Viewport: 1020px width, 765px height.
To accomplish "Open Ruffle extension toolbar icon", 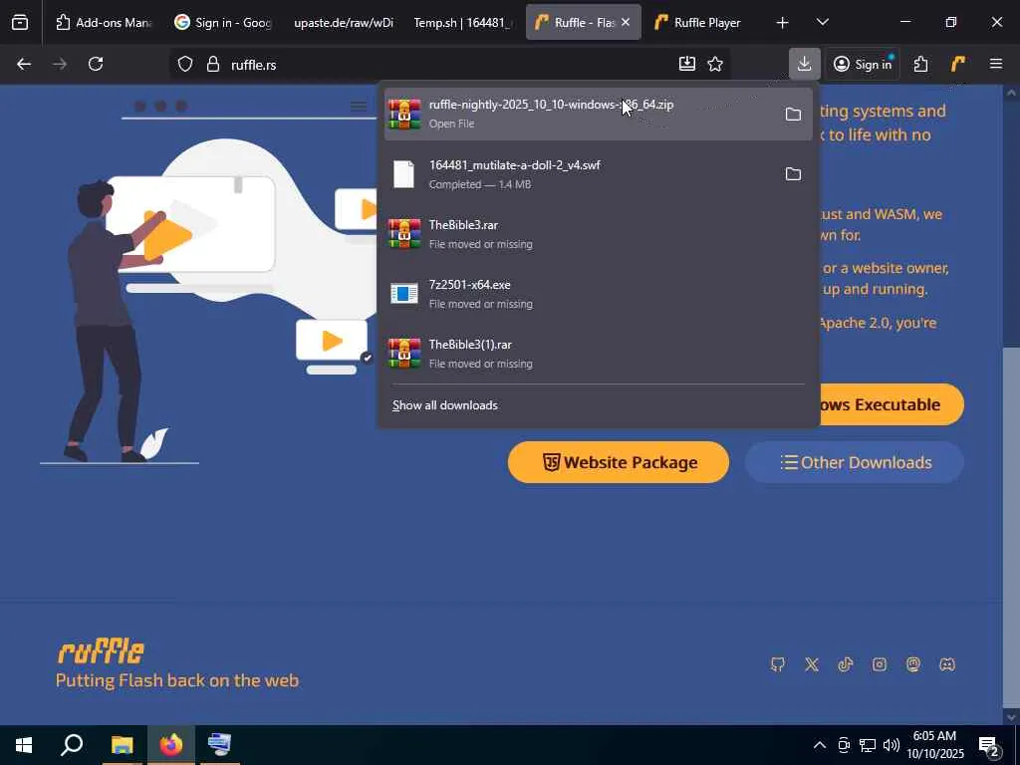I will [957, 64].
